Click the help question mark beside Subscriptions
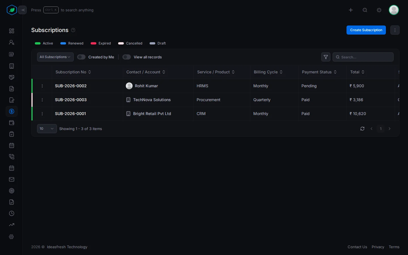The image size is (408, 255). (73, 30)
